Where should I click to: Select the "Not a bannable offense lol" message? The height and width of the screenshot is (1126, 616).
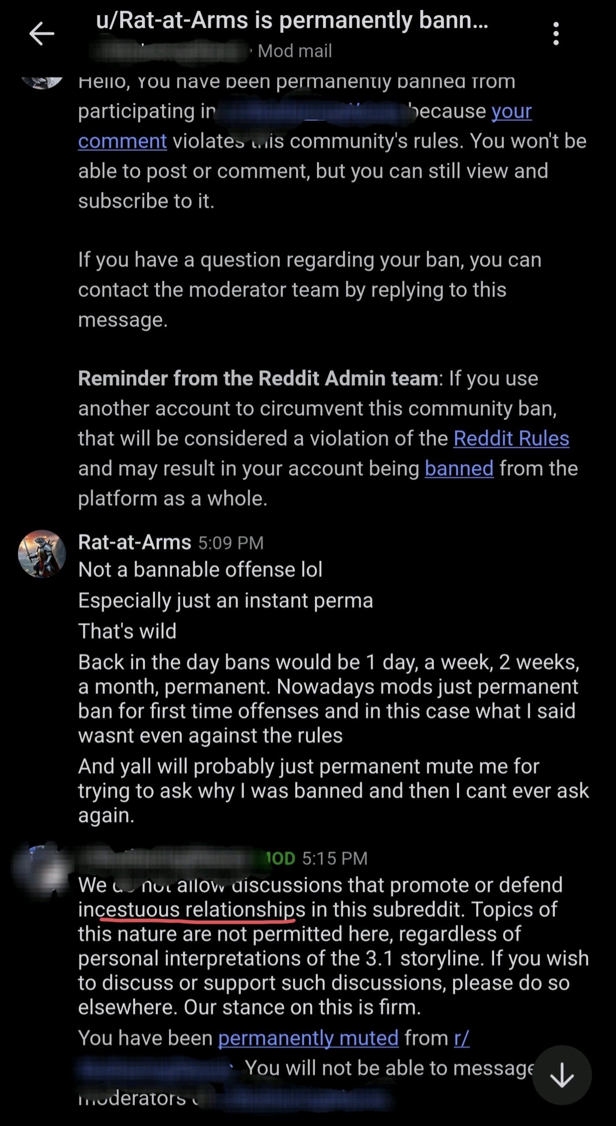tap(200, 570)
